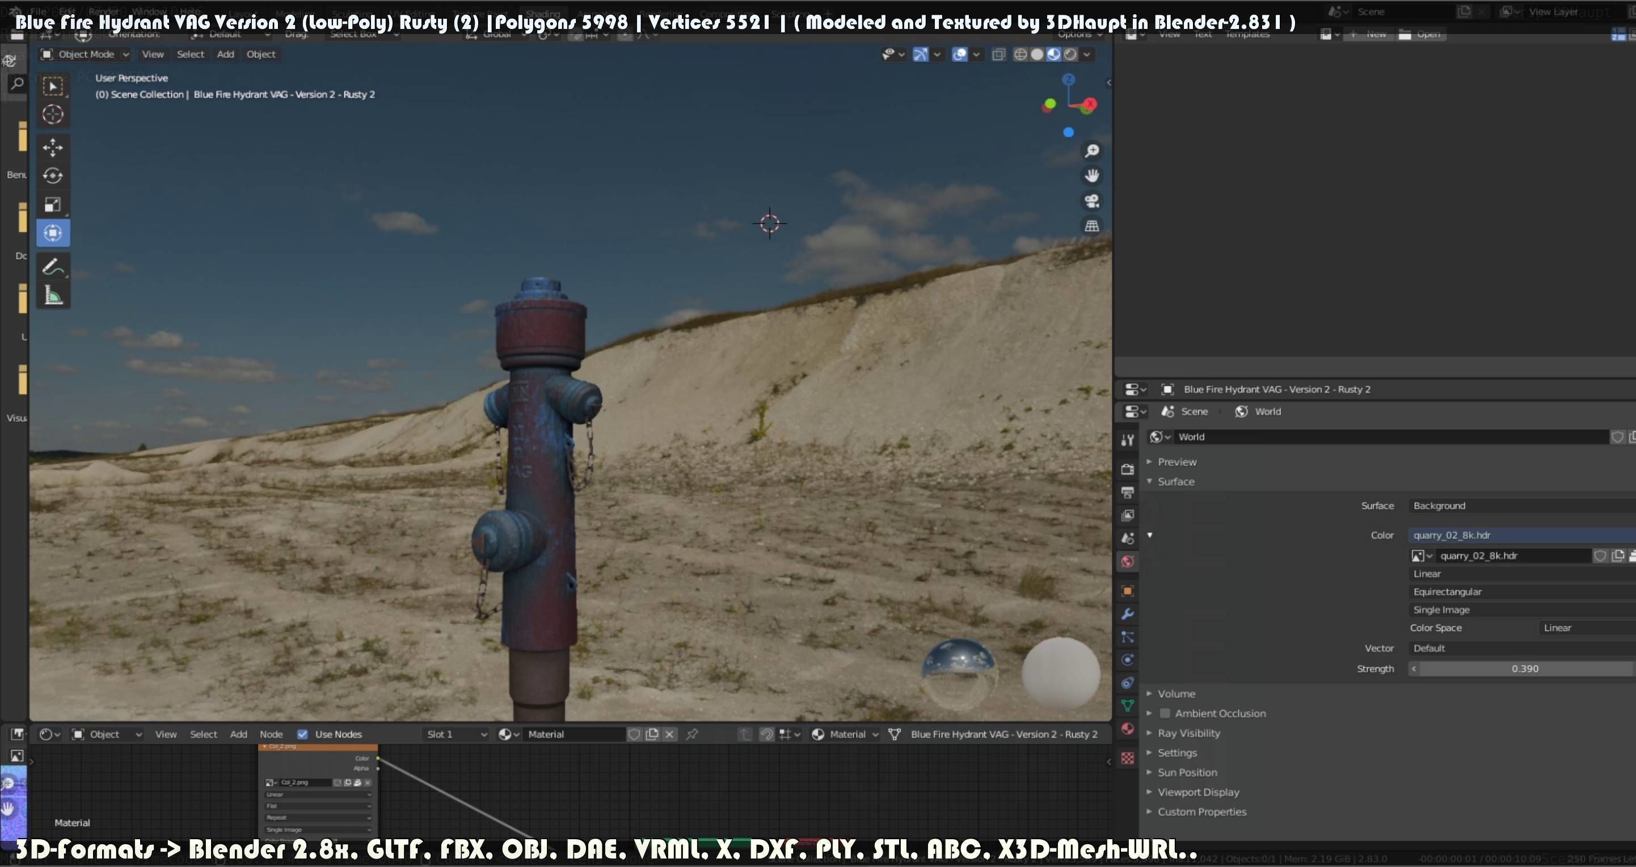Open the Slot 1 material slot dropdown
This screenshot has height=867, width=1636.
pyautogui.click(x=456, y=734)
